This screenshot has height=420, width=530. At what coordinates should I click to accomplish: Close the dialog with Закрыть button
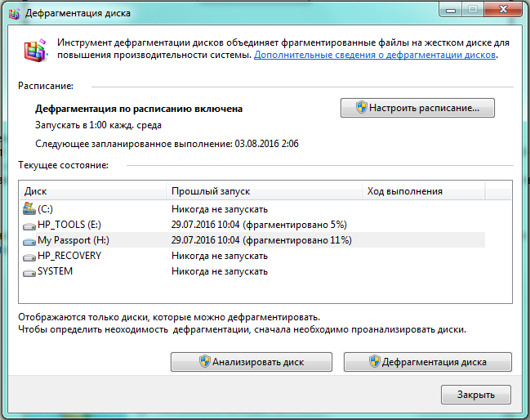[x=475, y=395]
